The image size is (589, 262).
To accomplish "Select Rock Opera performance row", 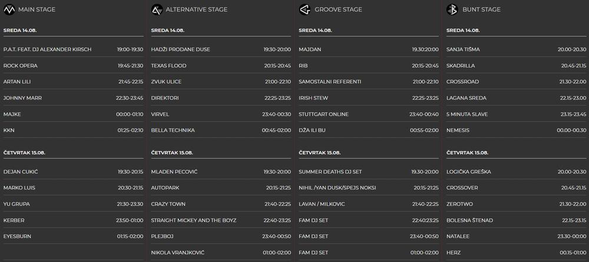I will point(21,65).
